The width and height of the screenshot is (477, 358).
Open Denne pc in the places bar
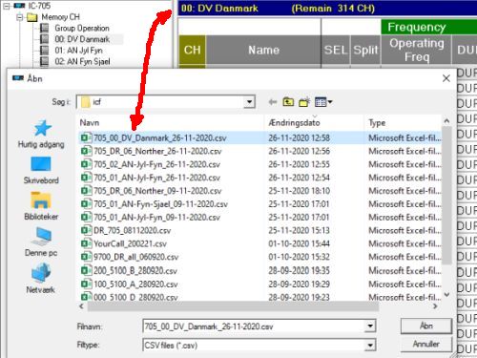41,242
